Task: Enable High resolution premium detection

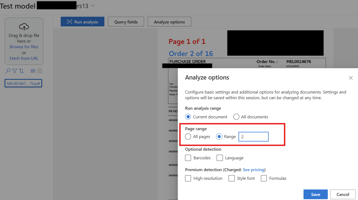Action: click(x=188, y=178)
